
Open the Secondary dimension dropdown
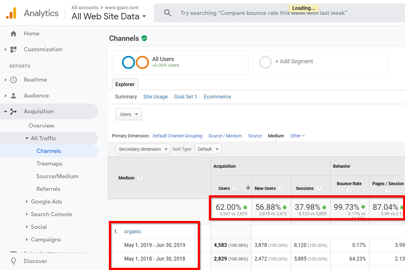(x=143, y=149)
